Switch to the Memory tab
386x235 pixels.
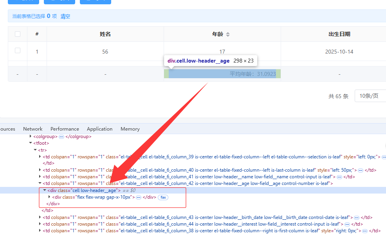(x=130, y=129)
